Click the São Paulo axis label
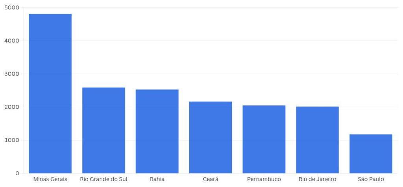Screen dimensions: 403x187 [371, 180]
